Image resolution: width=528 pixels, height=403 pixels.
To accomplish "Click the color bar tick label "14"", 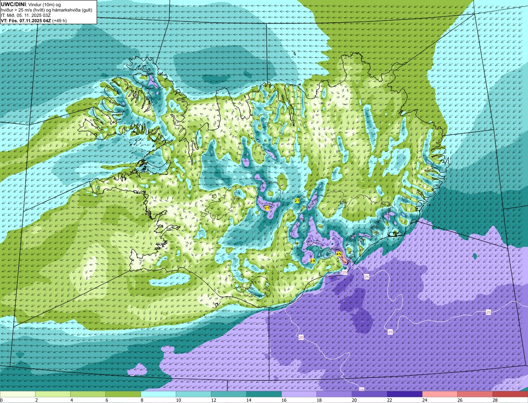I will click(249, 400).
